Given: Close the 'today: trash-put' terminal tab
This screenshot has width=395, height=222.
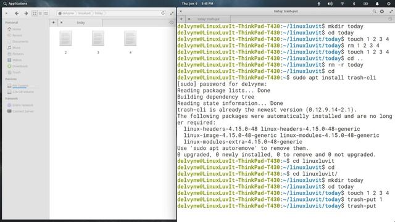Looking at the screenshot, I should pos(189,19).
